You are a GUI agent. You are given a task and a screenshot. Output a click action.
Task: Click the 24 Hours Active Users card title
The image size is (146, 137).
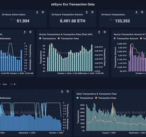(x=14, y=15)
